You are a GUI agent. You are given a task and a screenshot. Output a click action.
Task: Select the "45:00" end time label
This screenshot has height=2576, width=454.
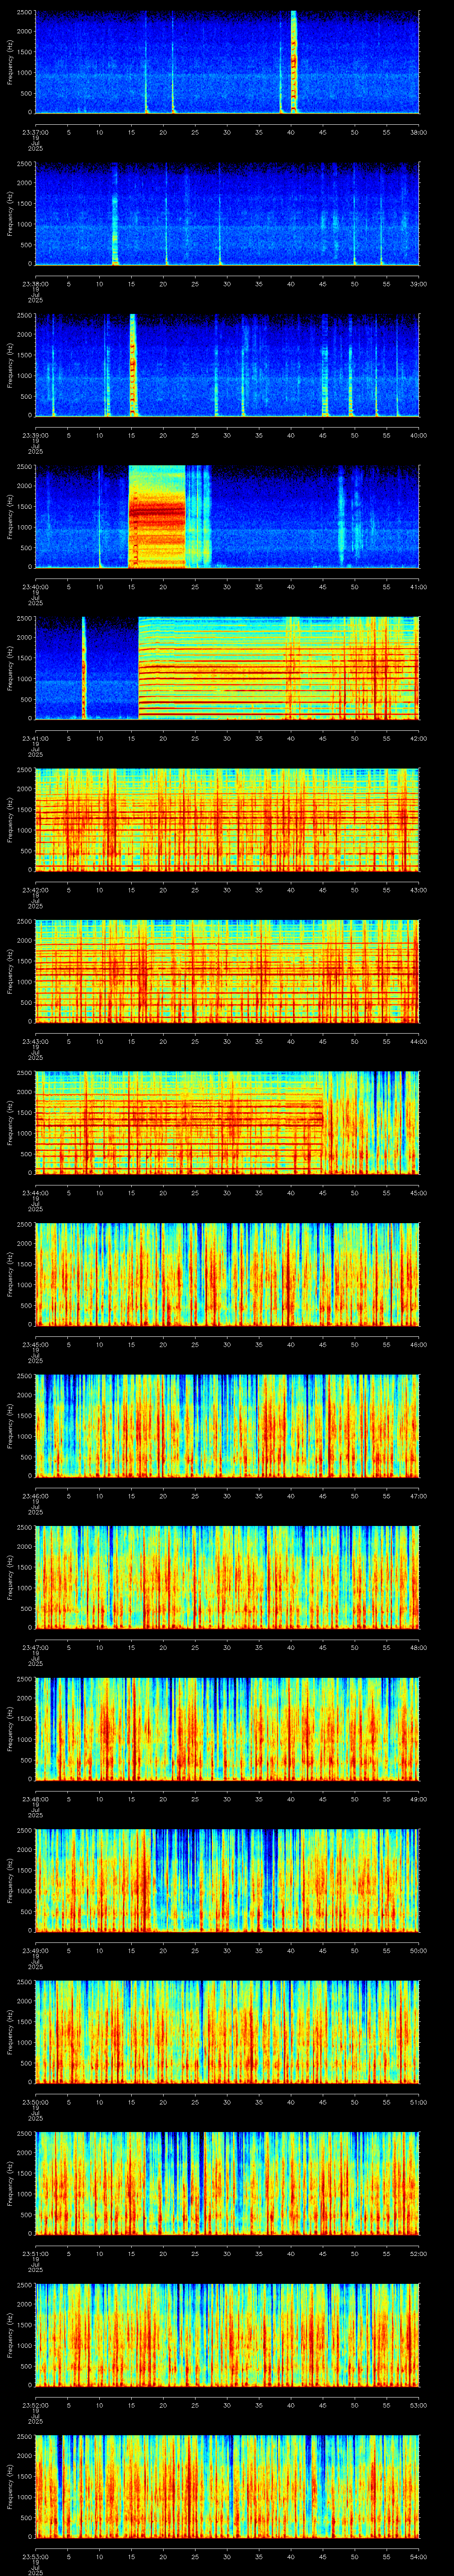[x=419, y=1192]
